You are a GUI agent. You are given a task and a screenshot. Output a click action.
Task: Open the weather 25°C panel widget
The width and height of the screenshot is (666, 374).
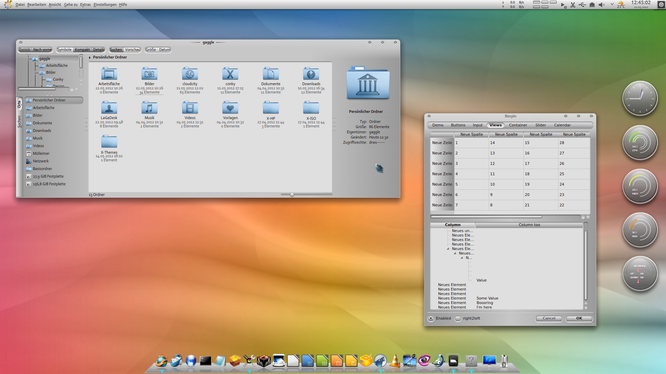coord(621,5)
